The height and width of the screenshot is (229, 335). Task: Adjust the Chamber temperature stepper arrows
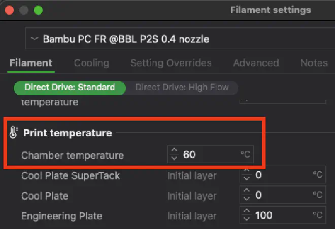point(174,155)
